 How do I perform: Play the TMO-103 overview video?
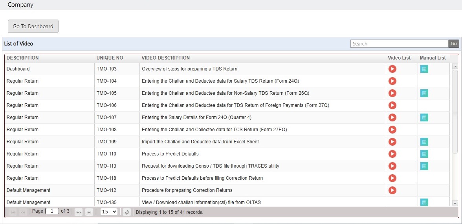pos(392,69)
